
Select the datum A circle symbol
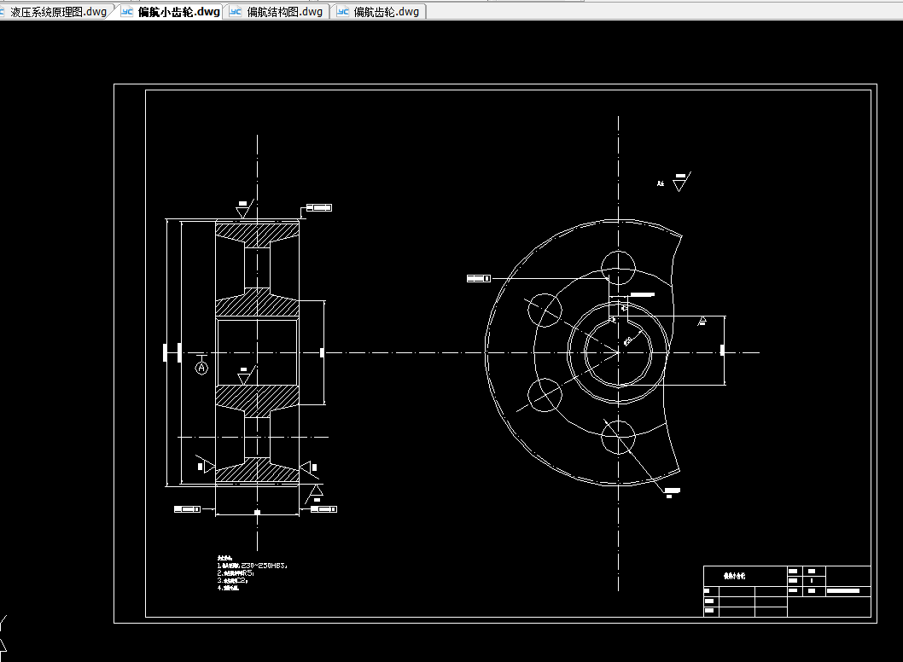[201, 368]
